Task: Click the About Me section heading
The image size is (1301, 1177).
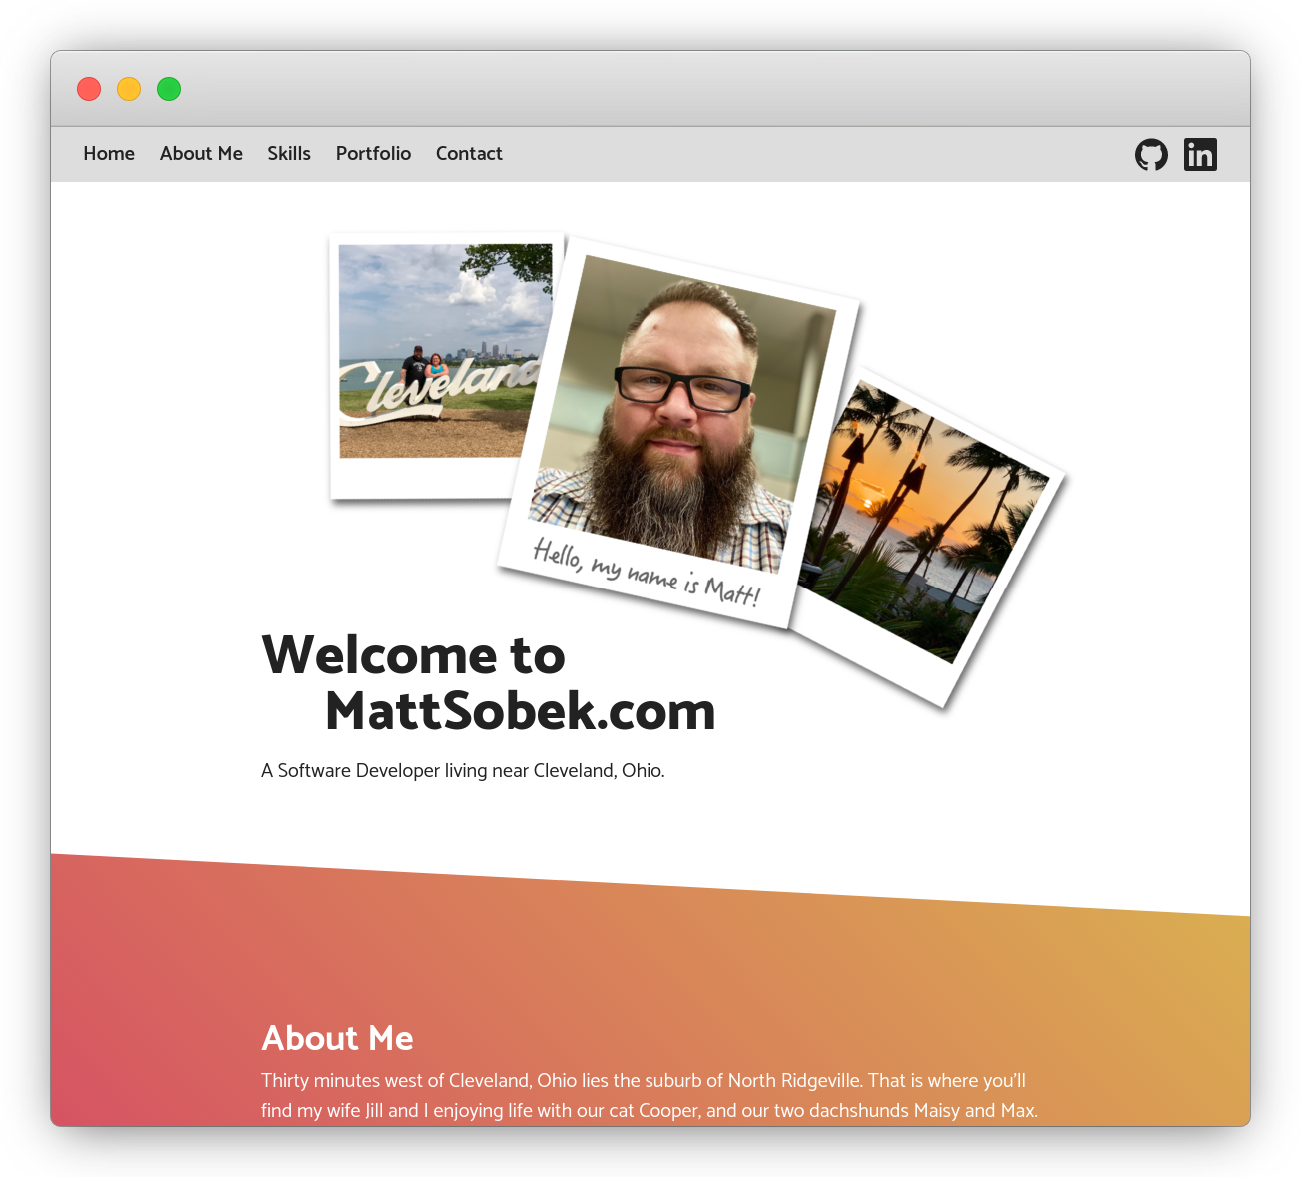Action: tap(337, 1039)
